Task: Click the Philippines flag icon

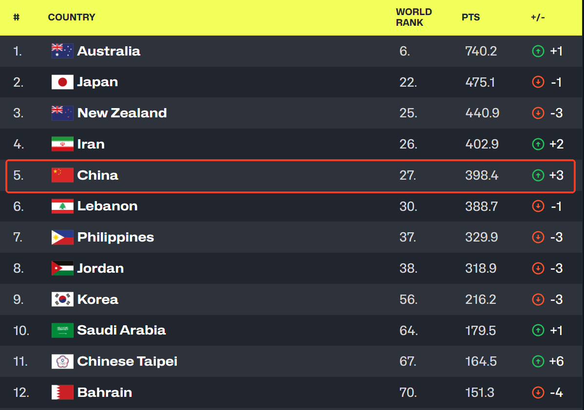Action: pyautogui.click(x=62, y=238)
